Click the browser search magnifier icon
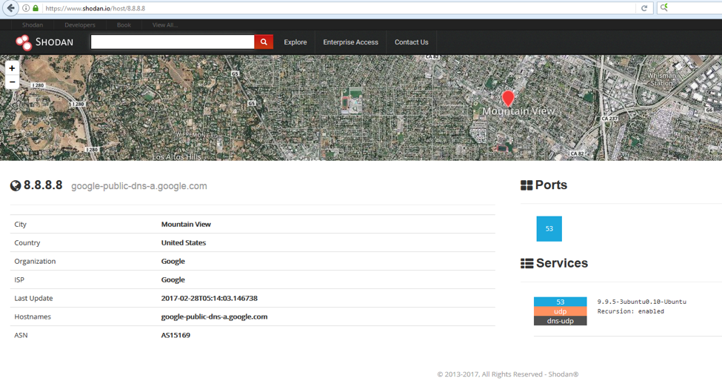The height and width of the screenshot is (381, 722). (664, 7)
